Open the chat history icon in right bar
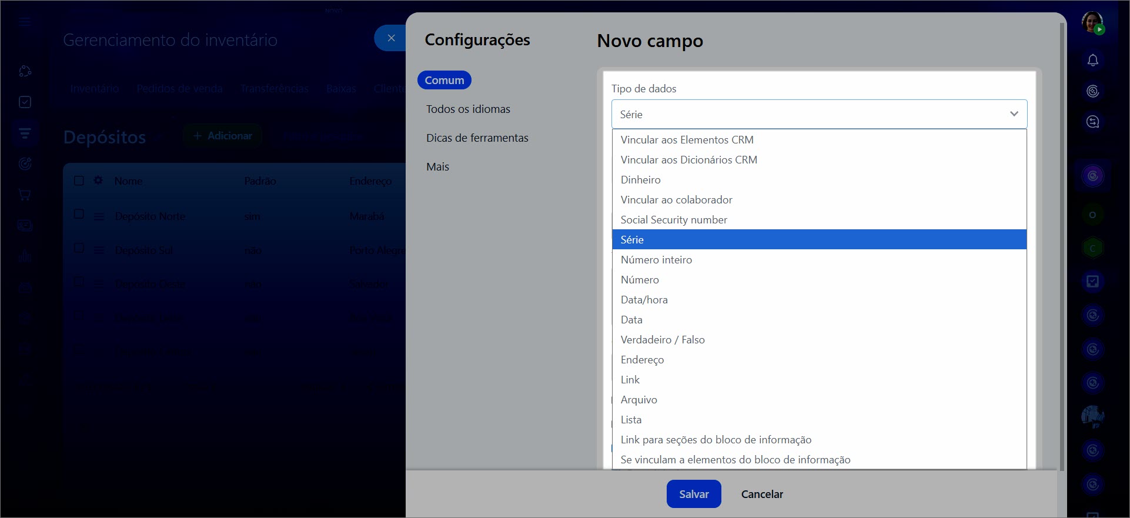Screen dimensions: 1130x518 (x=1092, y=122)
